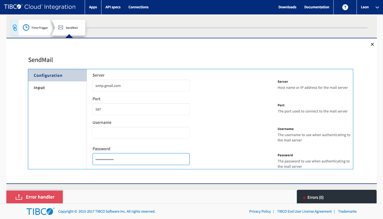Select the Configuration tab
Image resolution: width=383 pixels, height=219 pixels.
[x=48, y=75]
